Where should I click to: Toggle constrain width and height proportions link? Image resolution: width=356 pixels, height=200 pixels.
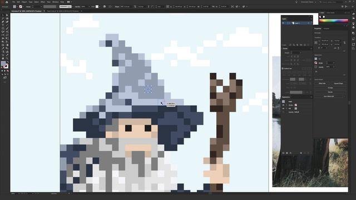pos(345,43)
